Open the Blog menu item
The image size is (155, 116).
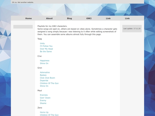pyautogui.click(x=69, y=18)
